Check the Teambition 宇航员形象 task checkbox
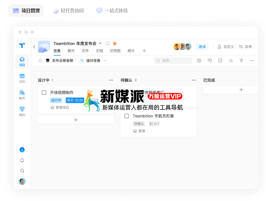266x201 pixels. click(127, 116)
